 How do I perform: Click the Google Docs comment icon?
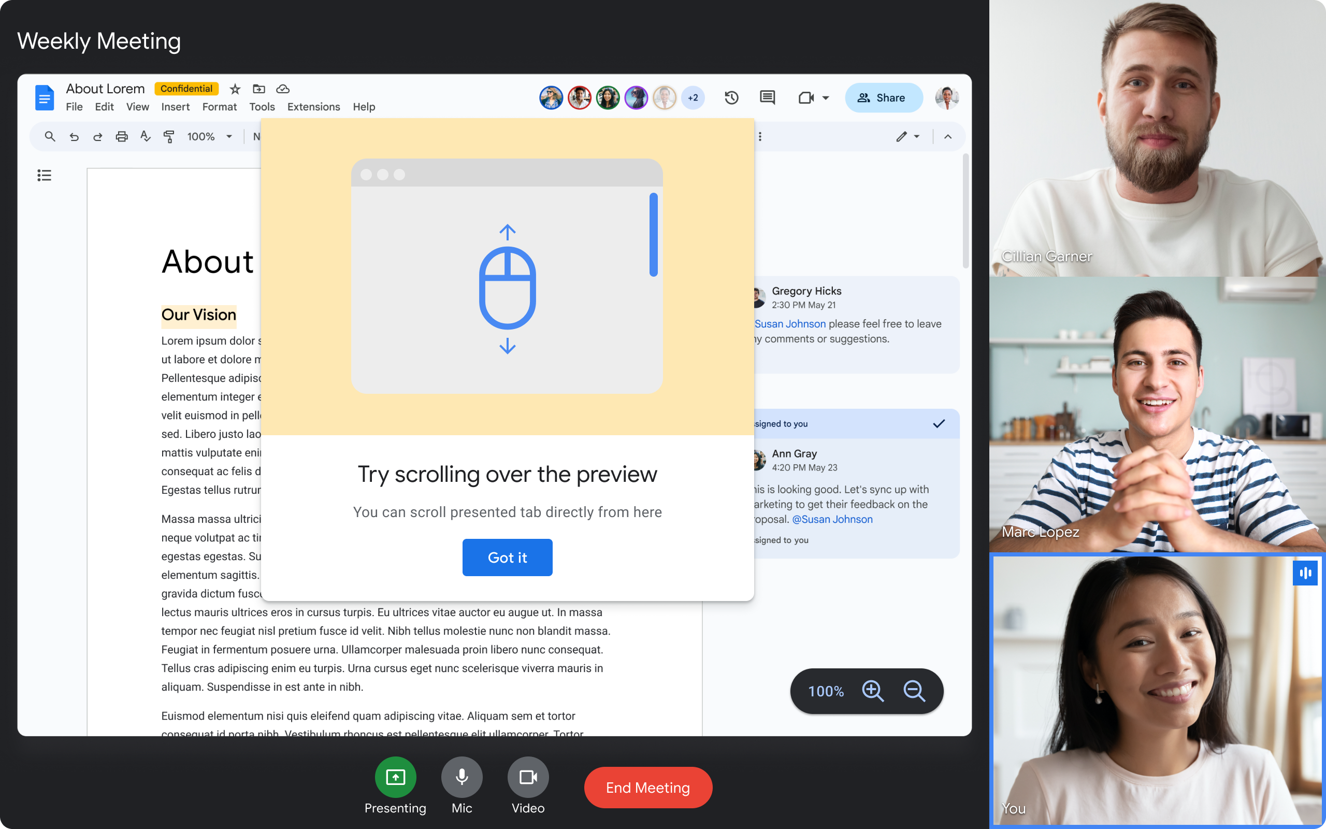pos(768,97)
